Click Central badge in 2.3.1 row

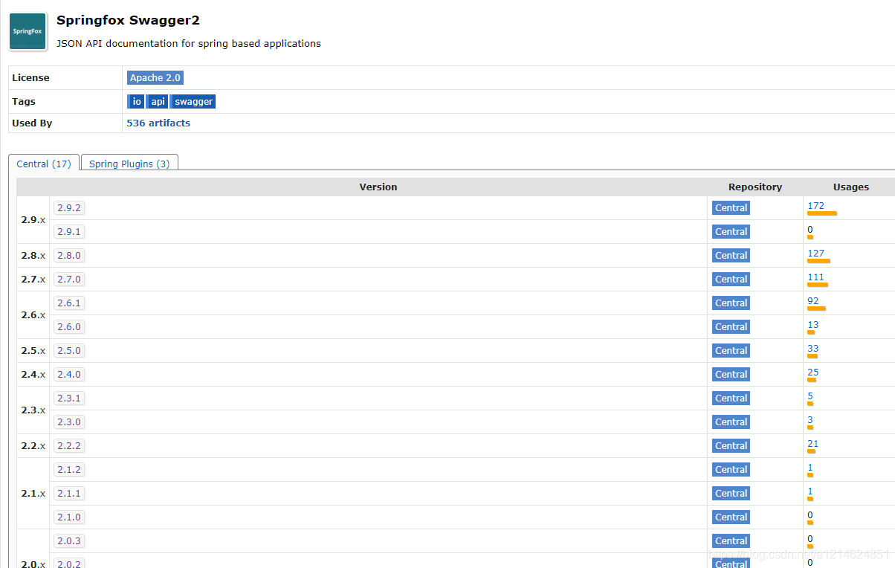click(731, 398)
